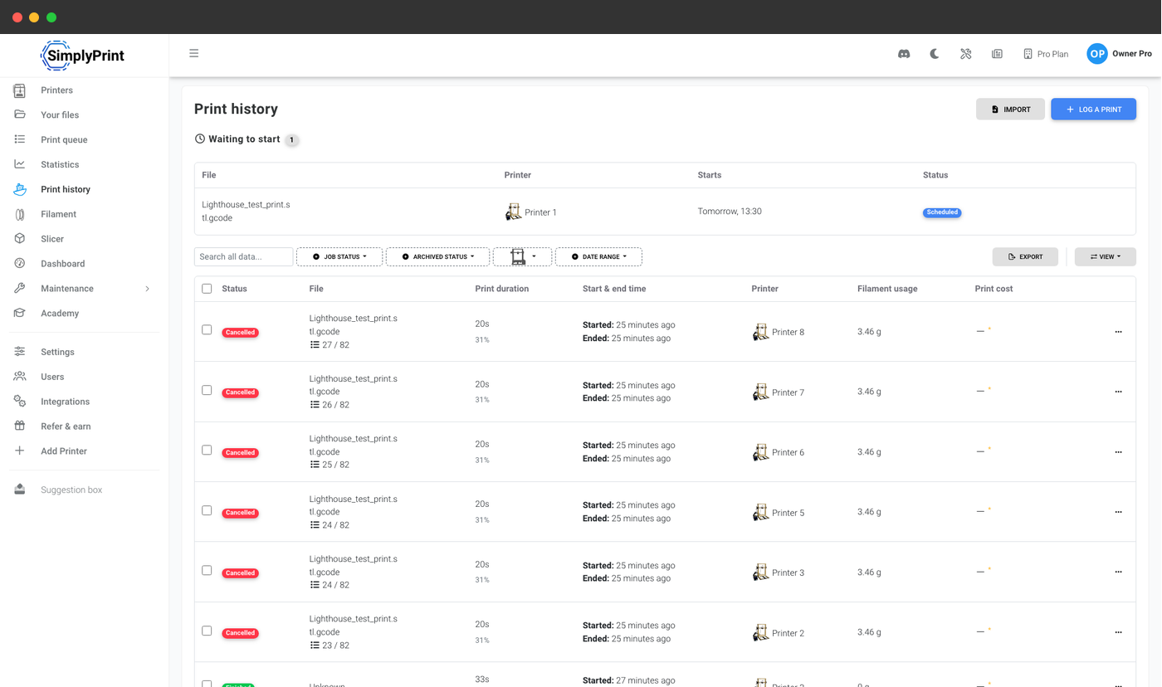Open the three-dot menu for the Printer 5 row
Viewport: 1162px width, 687px height.
point(1118,512)
